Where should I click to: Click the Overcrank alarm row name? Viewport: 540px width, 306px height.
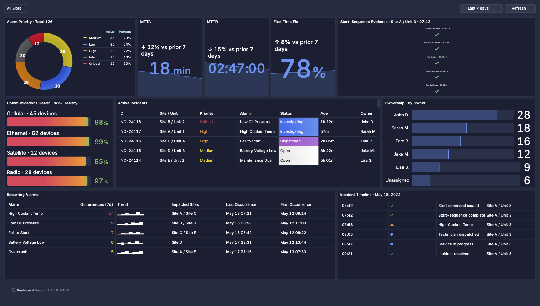[18, 252]
